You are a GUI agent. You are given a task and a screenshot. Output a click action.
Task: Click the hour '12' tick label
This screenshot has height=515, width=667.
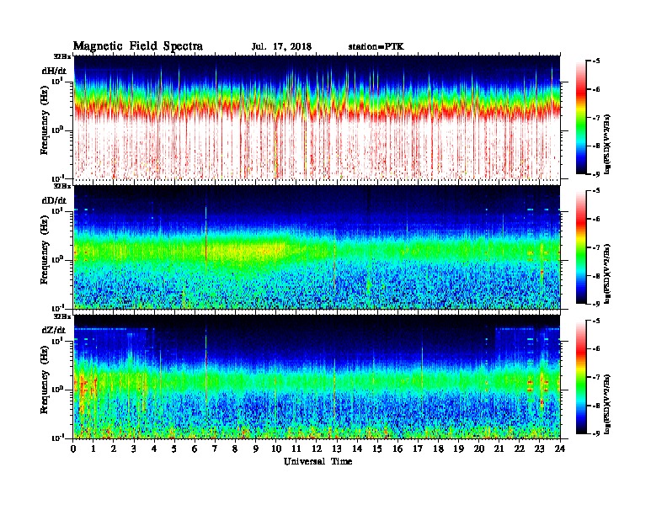(317, 449)
